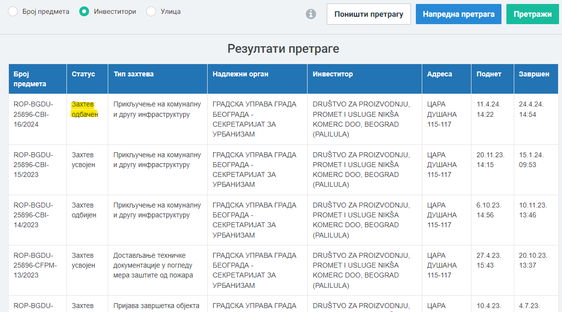Image resolution: width=562 pixels, height=312 pixels.
Task: Click the Адреса column header
Action: tap(439, 74)
